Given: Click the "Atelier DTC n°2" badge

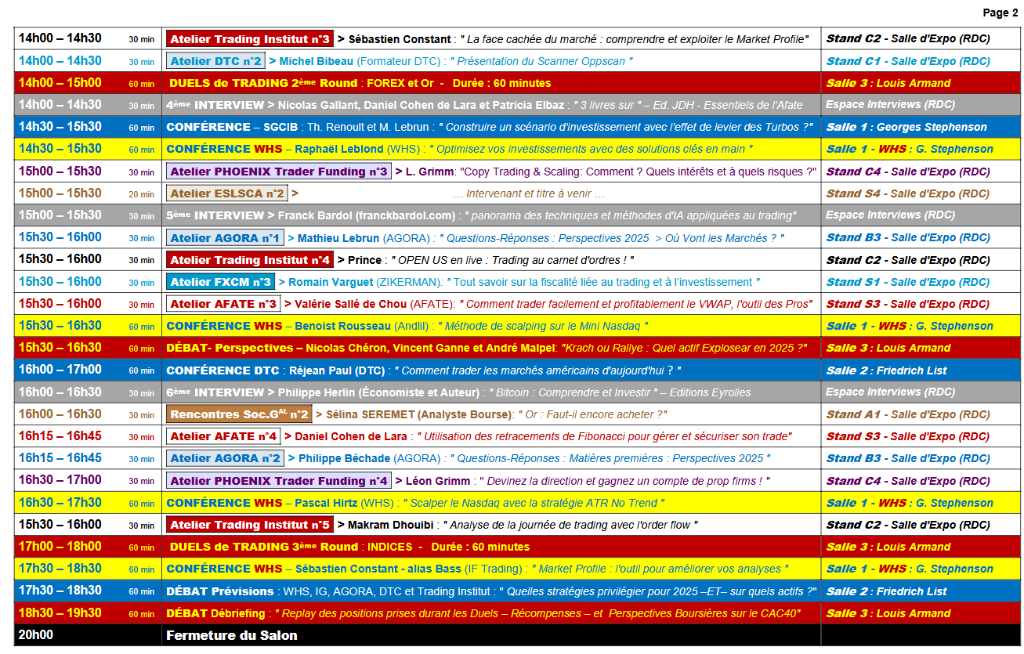Looking at the screenshot, I should (214, 61).
